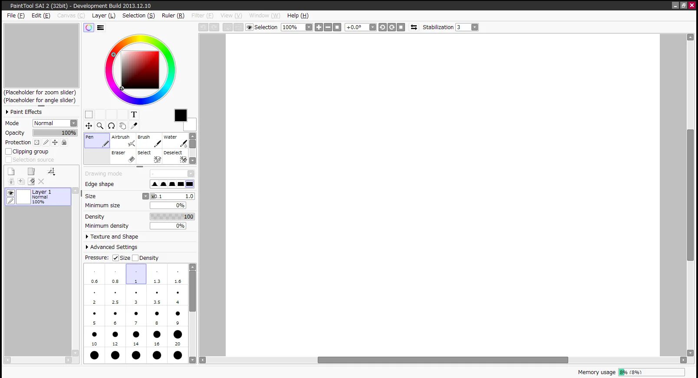Select brush size preset 2.5
The image size is (698, 378).
tap(115, 295)
